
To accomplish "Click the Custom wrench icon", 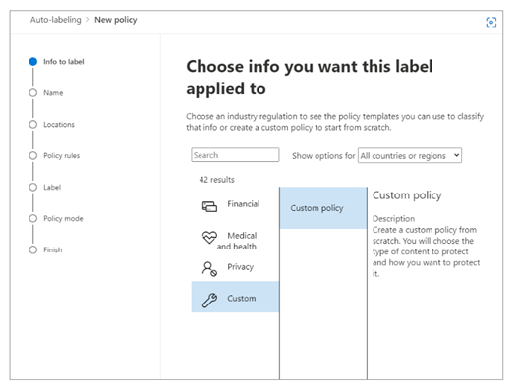I will (209, 301).
